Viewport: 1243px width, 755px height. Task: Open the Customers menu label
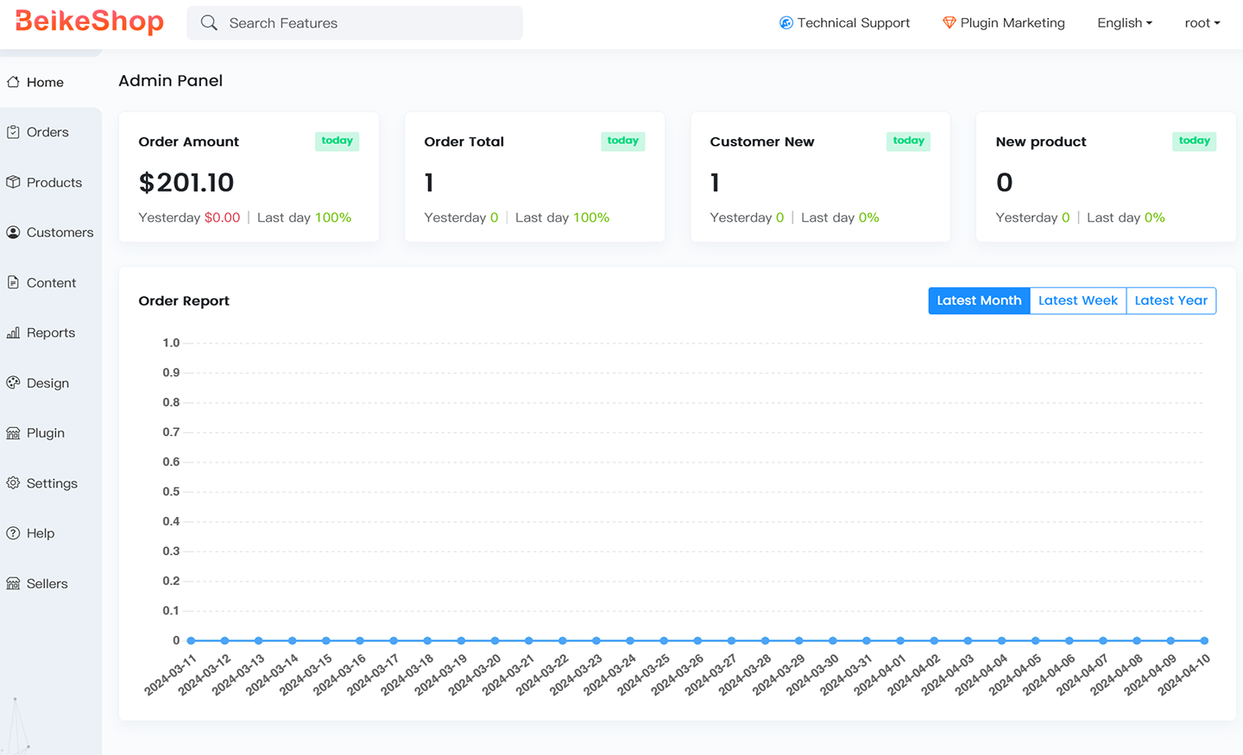click(x=60, y=232)
